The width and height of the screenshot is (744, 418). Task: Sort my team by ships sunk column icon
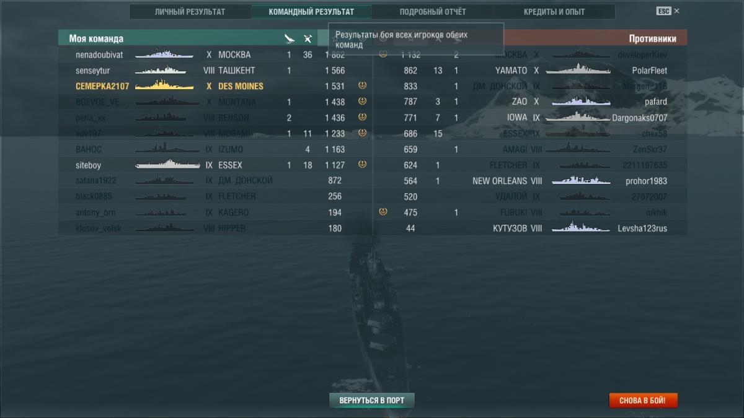click(289, 39)
